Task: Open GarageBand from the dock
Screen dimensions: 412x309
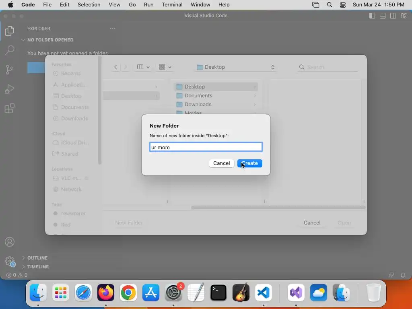Action: coord(241,293)
